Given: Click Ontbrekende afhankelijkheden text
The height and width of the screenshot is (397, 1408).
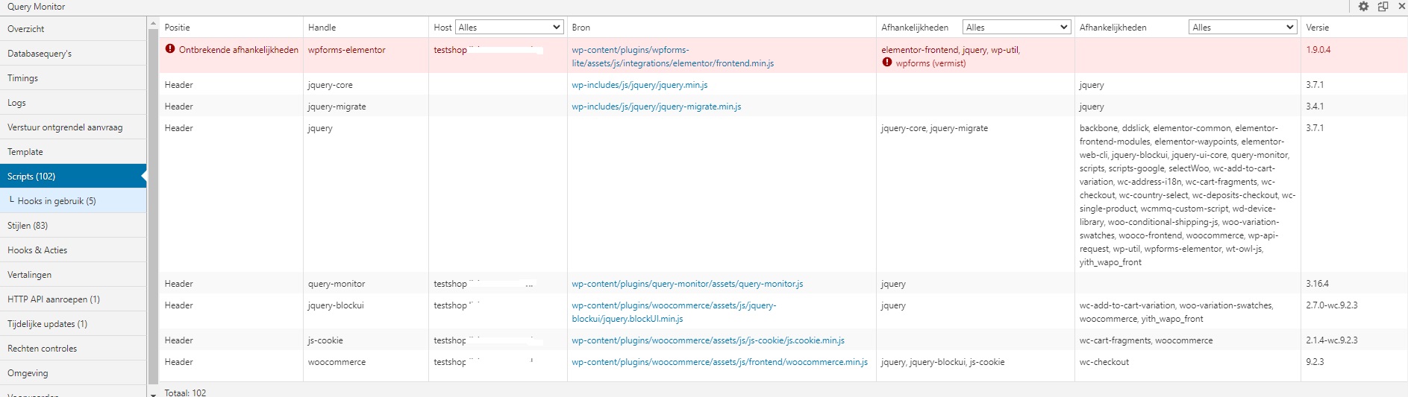Looking at the screenshot, I should [x=238, y=50].
